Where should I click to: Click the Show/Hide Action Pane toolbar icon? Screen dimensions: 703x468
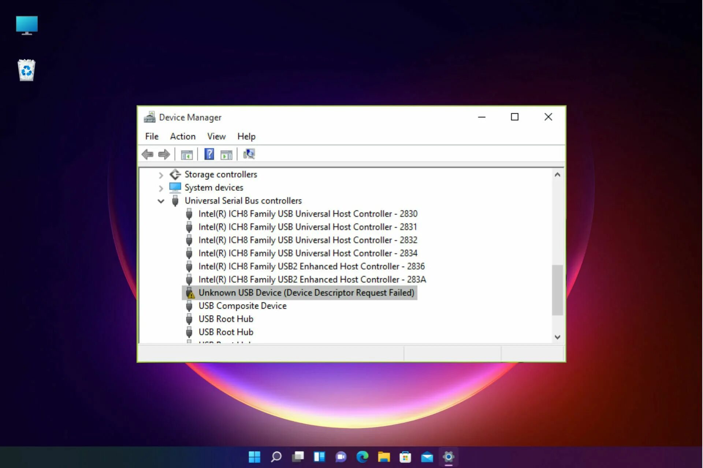coord(226,155)
